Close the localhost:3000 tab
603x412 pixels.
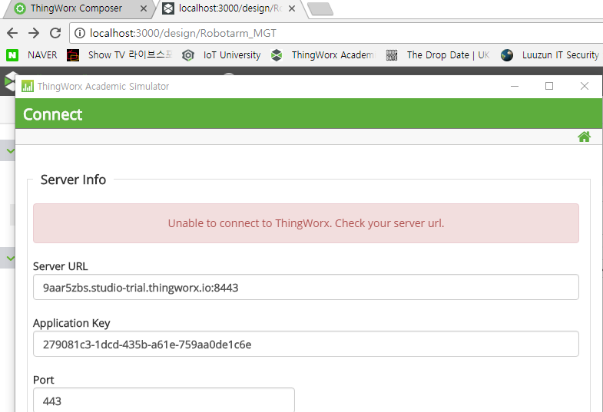click(x=292, y=8)
